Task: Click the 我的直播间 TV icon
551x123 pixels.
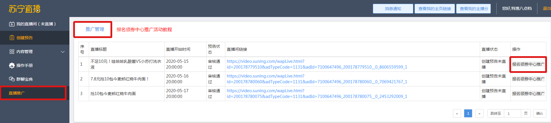Action: (x=12, y=24)
